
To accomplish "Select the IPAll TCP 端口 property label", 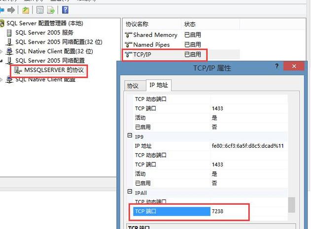I will [172, 211].
